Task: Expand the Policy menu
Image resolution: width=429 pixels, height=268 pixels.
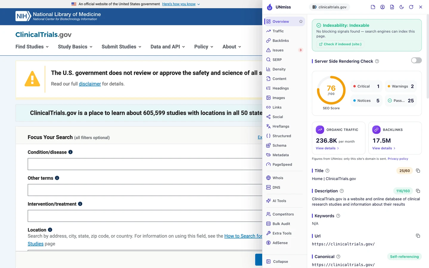Action: tap(204, 47)
